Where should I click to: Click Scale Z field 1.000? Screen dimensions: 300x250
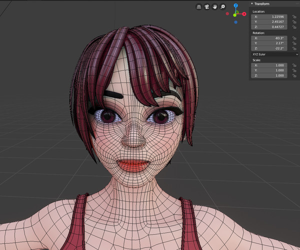(x=269, y=75)
